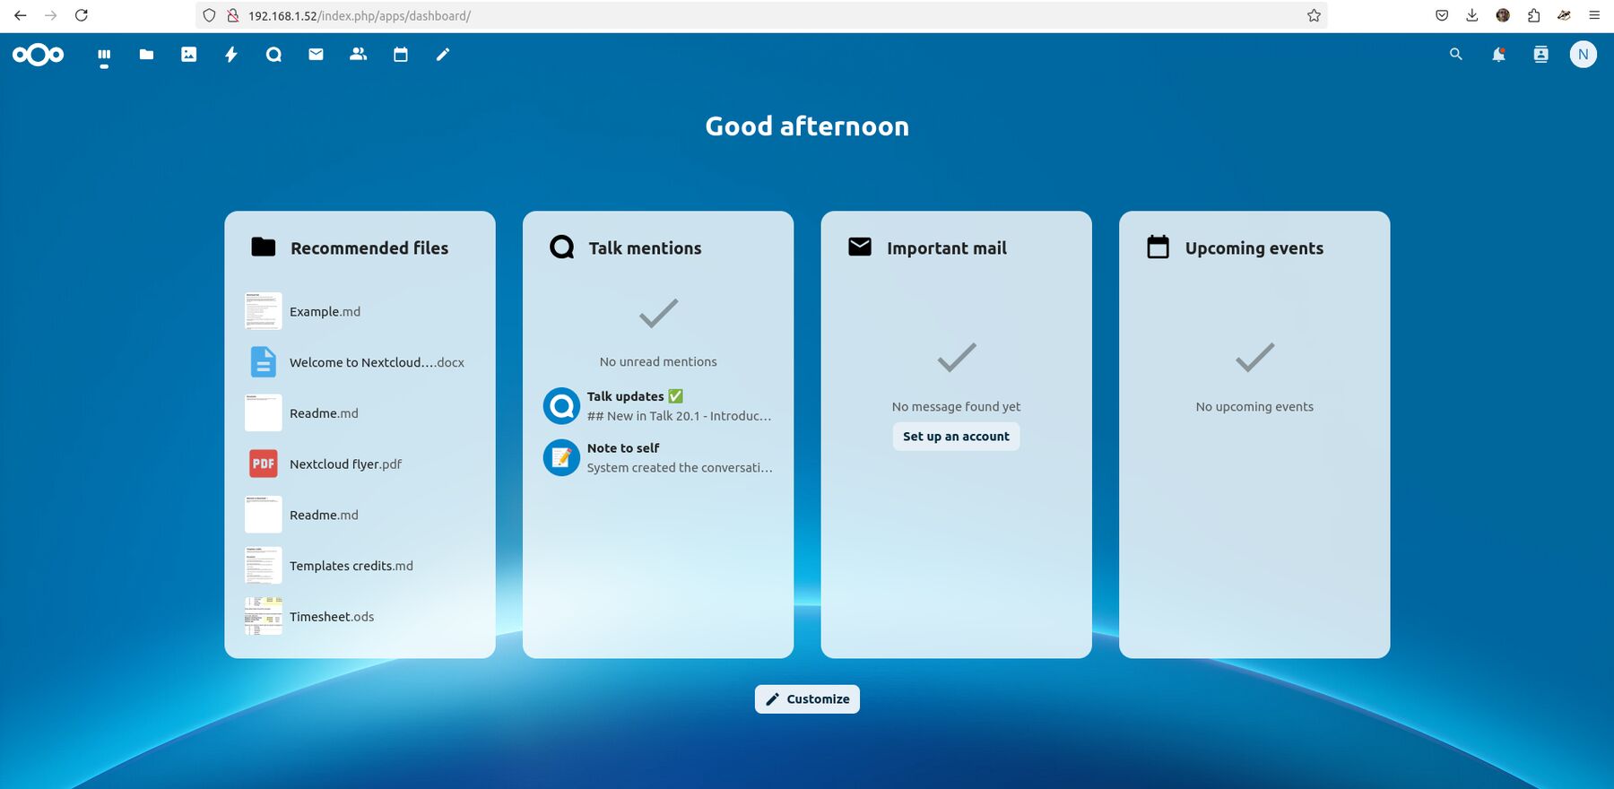Image resolution: width=1614 pixels, height=789 pixels.
Task: Open Templates credits.md file
Action: [360, 566]
